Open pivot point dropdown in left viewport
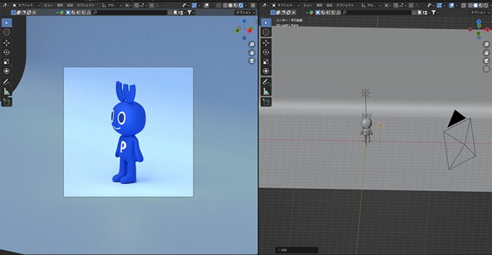Screen dimensions: 492x255 tap(128, 6)
